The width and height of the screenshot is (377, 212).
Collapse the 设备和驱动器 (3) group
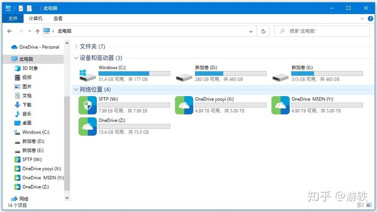click(76, 58)
